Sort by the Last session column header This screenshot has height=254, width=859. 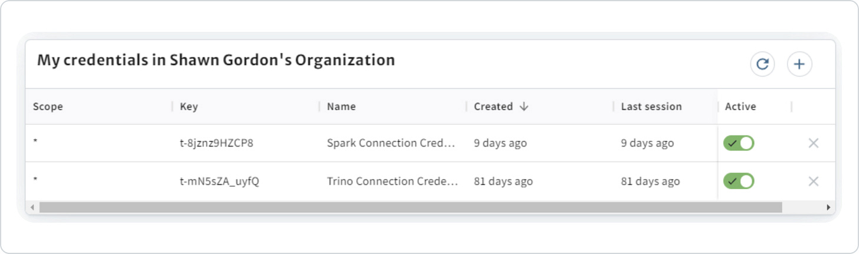pyautogui.click(x=651, y=107)
